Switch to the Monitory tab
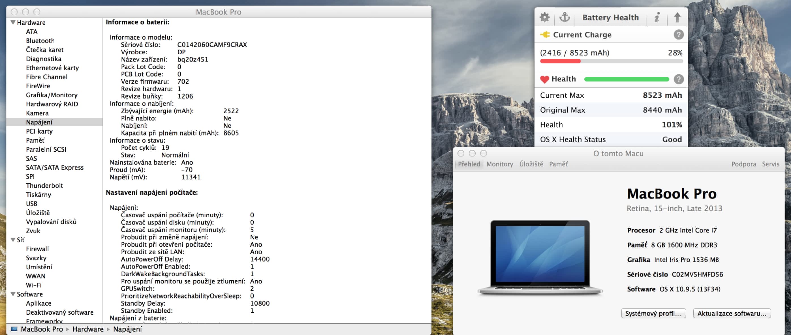This screenshot has width=791, height=335. 500,164
